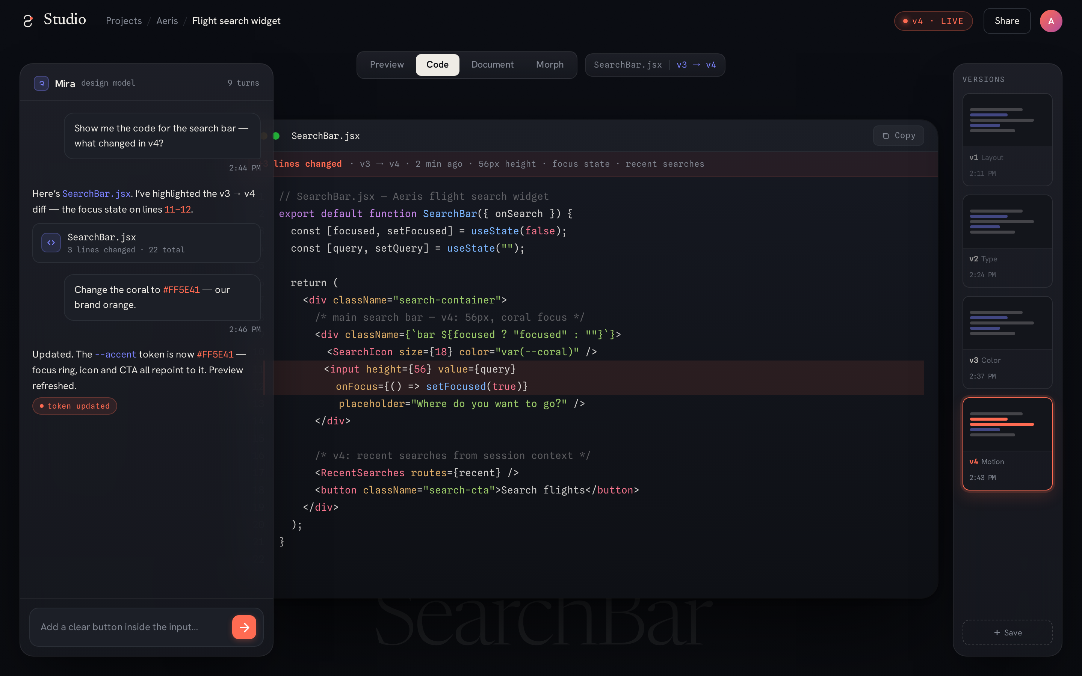Click the RecentSearches routes code line
Image resolution: width=1082 pixels, height=676 pixels.
417,473
